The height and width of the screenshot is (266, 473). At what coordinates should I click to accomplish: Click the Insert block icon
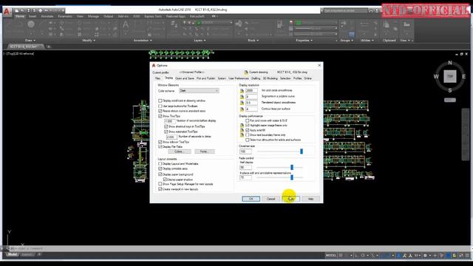coord(239,24)
